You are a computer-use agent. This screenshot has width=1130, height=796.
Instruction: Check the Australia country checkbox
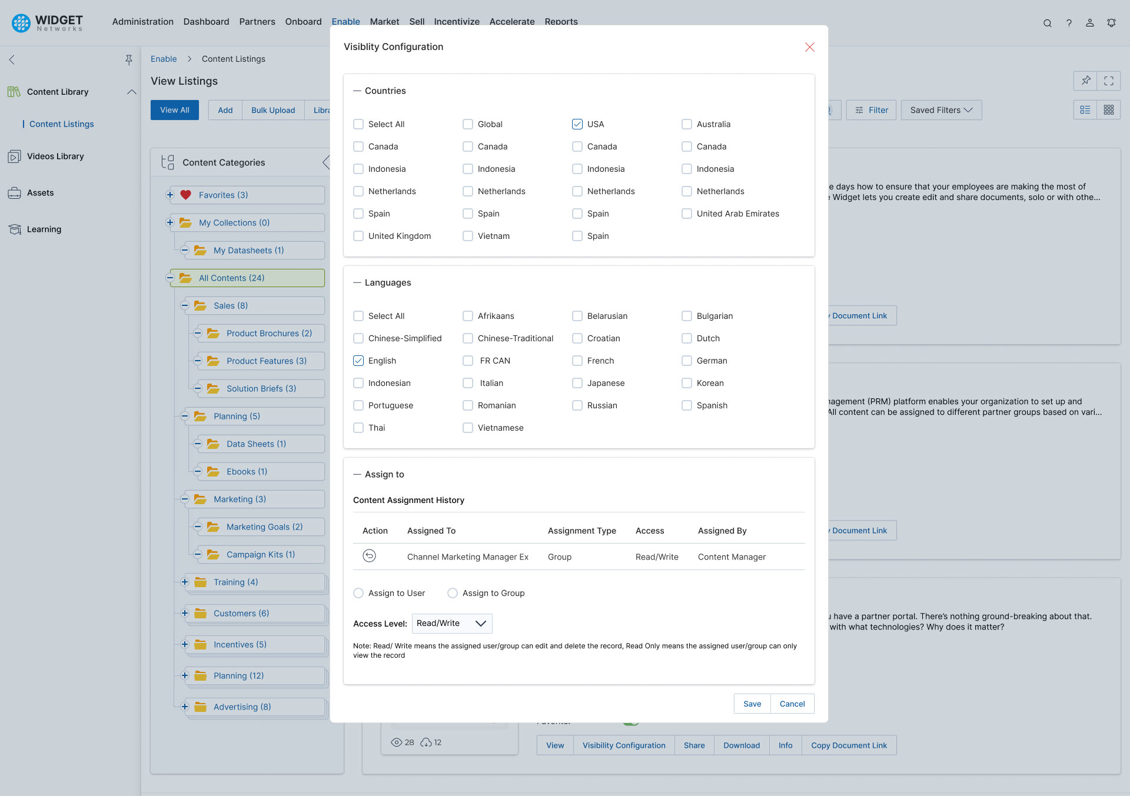click(687, 124)
